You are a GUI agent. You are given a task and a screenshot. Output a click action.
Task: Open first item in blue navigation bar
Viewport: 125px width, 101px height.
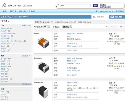pyautogui.click(x=5, y=11)
